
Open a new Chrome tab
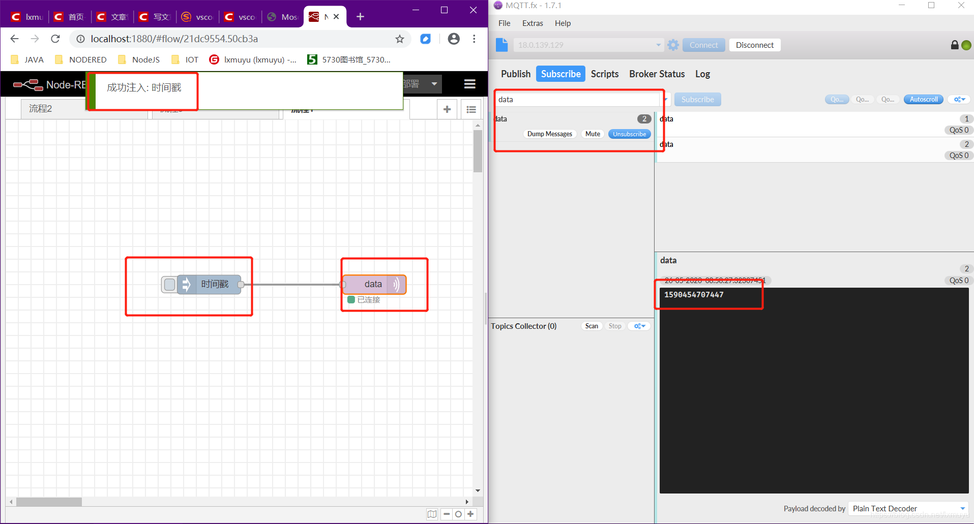coord(360,17)
